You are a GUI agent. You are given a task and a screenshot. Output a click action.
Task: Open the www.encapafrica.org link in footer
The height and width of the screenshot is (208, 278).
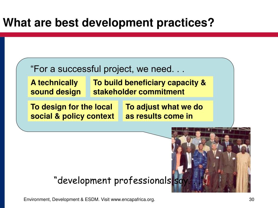(132, 200)
